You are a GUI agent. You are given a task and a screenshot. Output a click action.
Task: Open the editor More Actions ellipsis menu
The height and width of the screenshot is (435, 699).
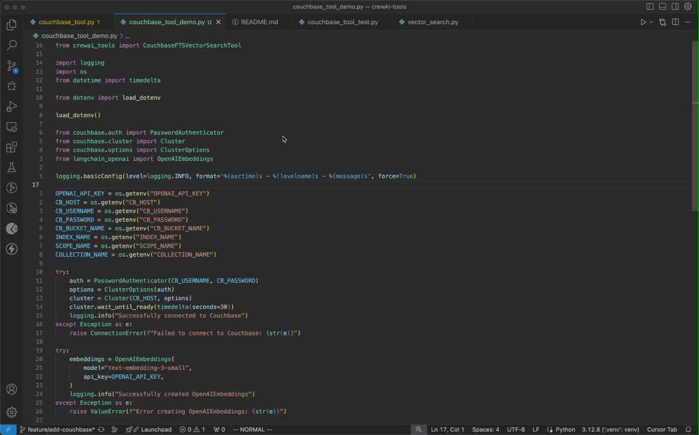pos(688,22)
